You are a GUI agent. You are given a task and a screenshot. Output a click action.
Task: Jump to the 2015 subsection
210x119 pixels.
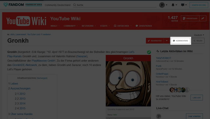pyautogui.click(x=22, y=108)
